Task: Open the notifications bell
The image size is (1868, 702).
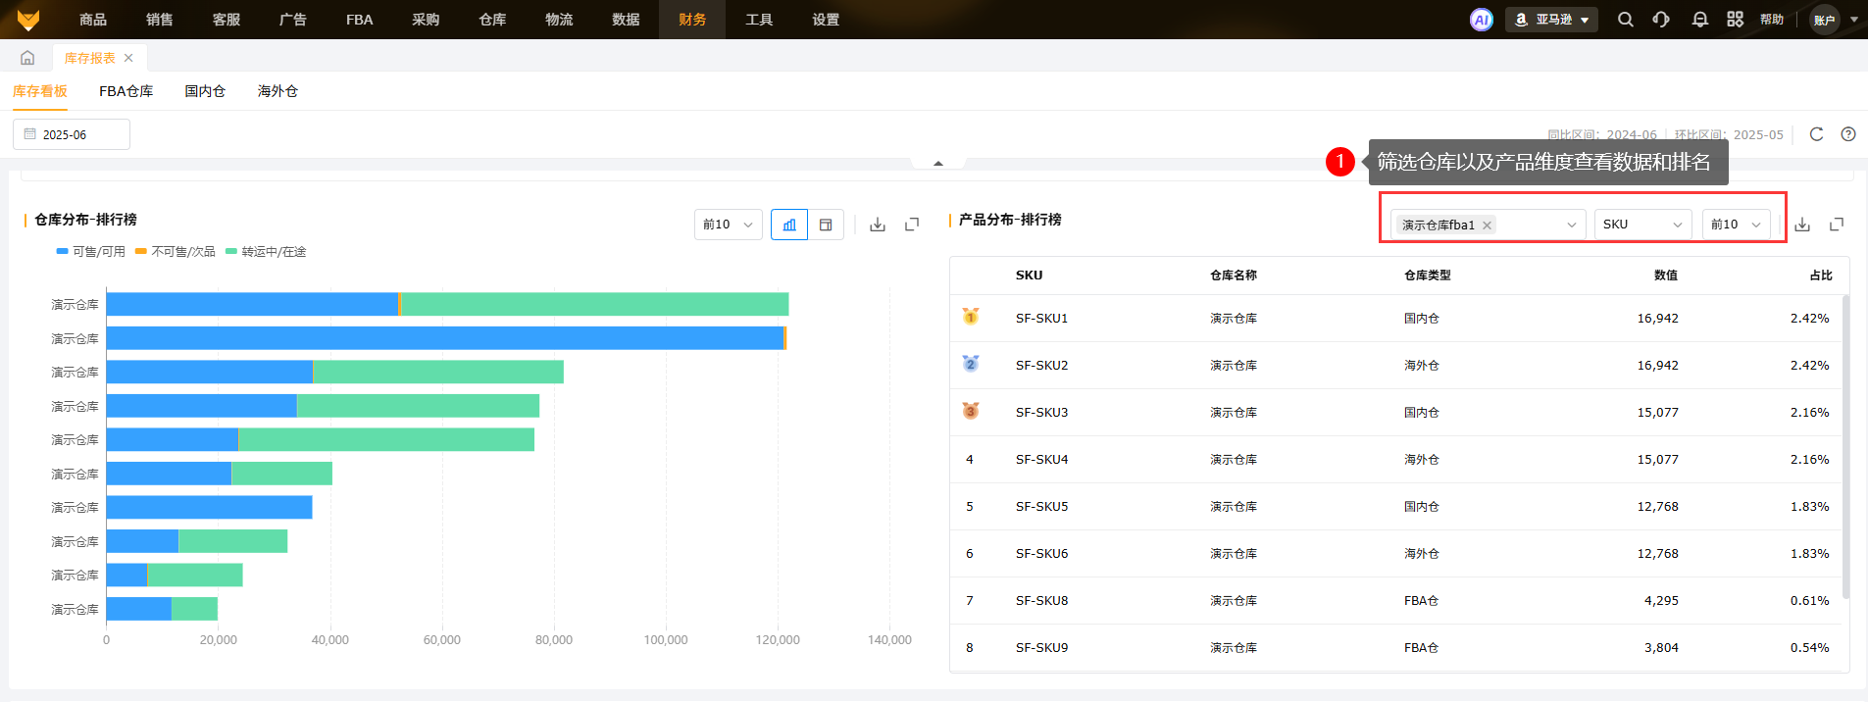Action: tap(1699, 20)
